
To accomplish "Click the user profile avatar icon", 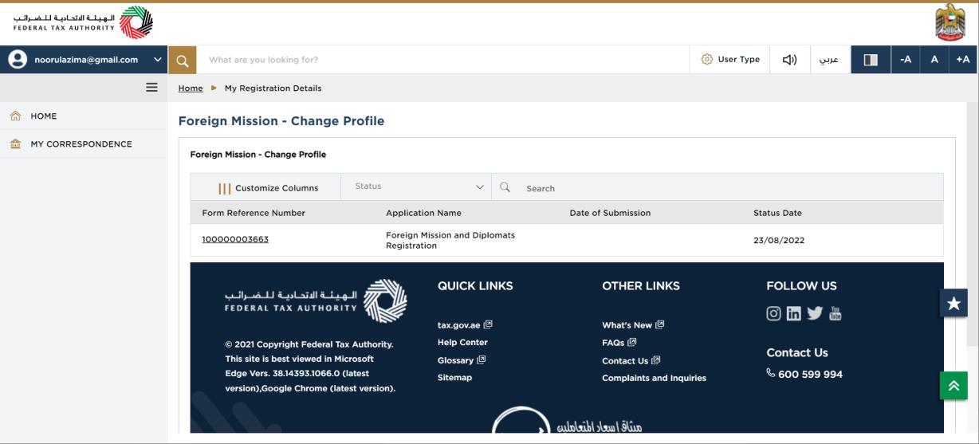I will (16, 60).
